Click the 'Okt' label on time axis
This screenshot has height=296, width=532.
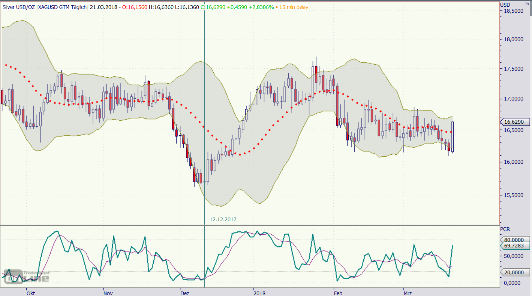pos(31,293)
